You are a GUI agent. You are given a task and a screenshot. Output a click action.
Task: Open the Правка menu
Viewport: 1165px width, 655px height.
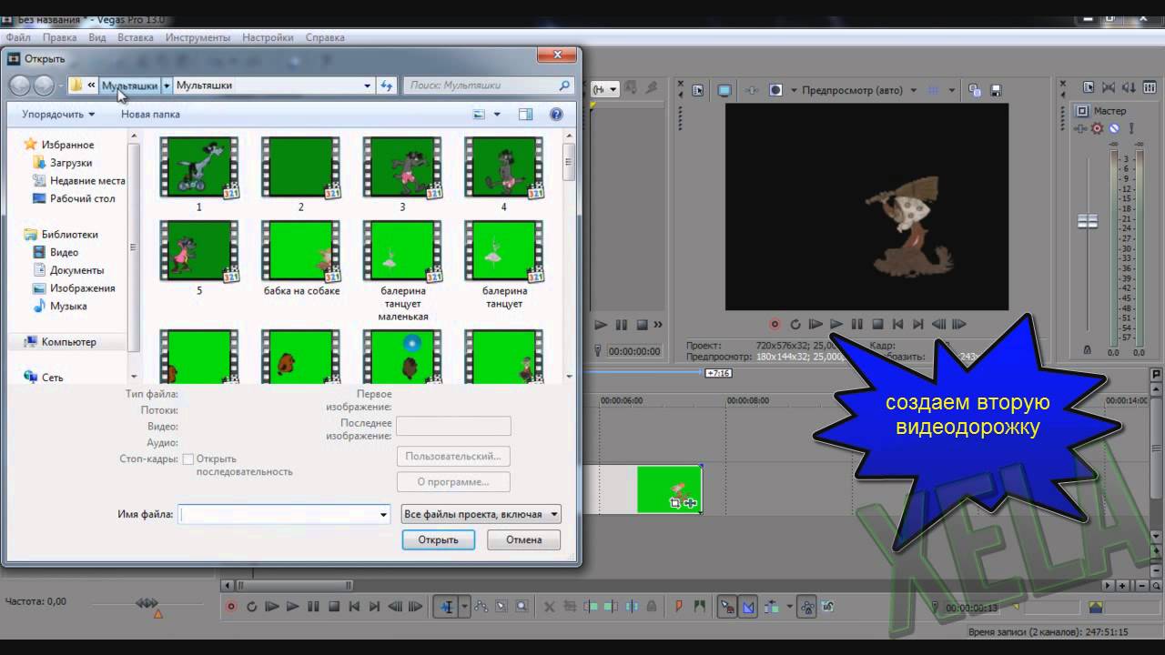pos(59,37)
